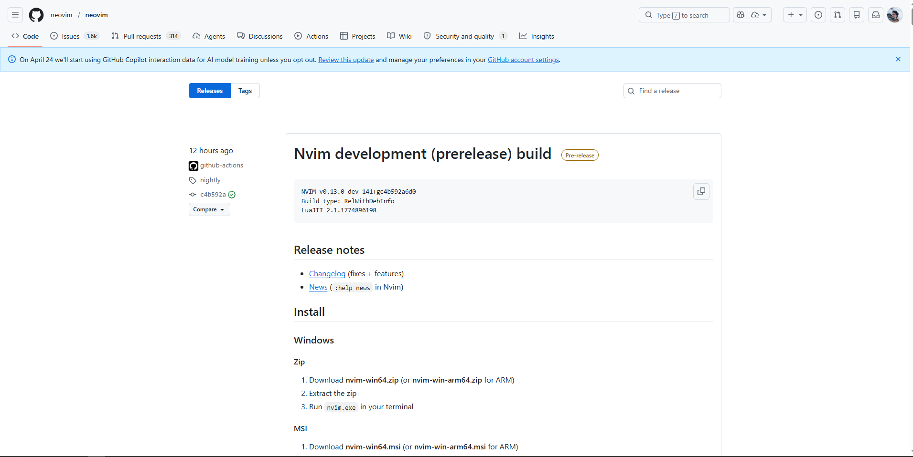
Task: Expand the Compare dropdown
Action: coord(209,209)
